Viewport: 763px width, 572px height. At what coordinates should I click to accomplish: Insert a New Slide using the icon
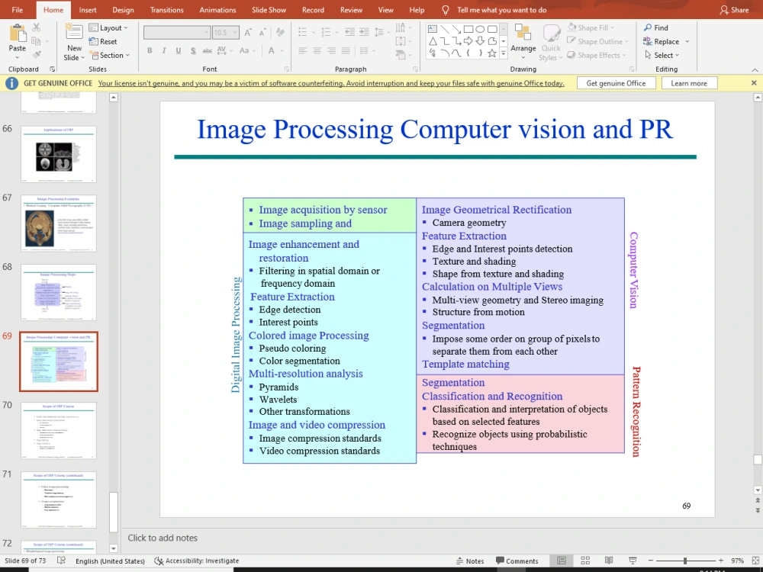coord(74,33)
